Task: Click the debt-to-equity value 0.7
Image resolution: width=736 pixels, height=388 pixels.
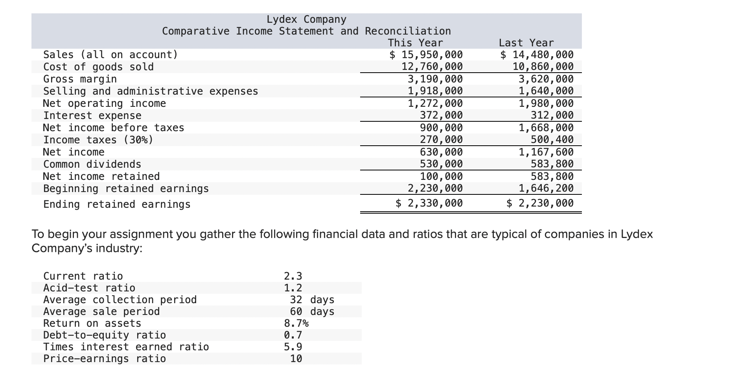Action: tap(293, 335)
